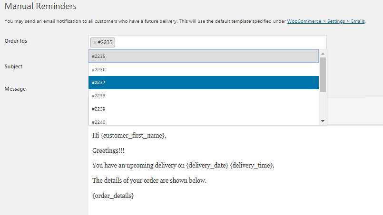Image resolution: width=383 pixels, height=215 pixels.
Task: Select order #2236 from the dropdown
Action: (x=204, y=69)
